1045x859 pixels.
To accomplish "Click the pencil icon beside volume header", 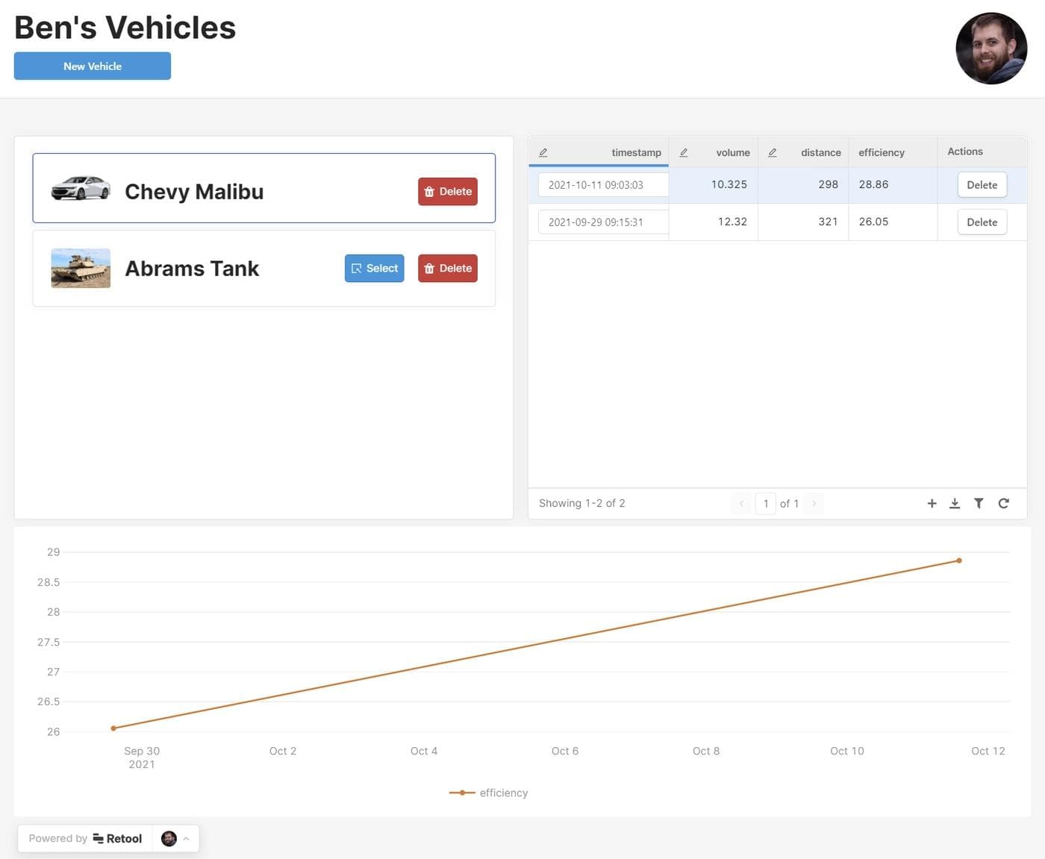I will coord(683,152).
